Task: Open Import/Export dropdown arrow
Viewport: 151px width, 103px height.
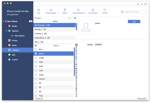Action: click(58, 13)
